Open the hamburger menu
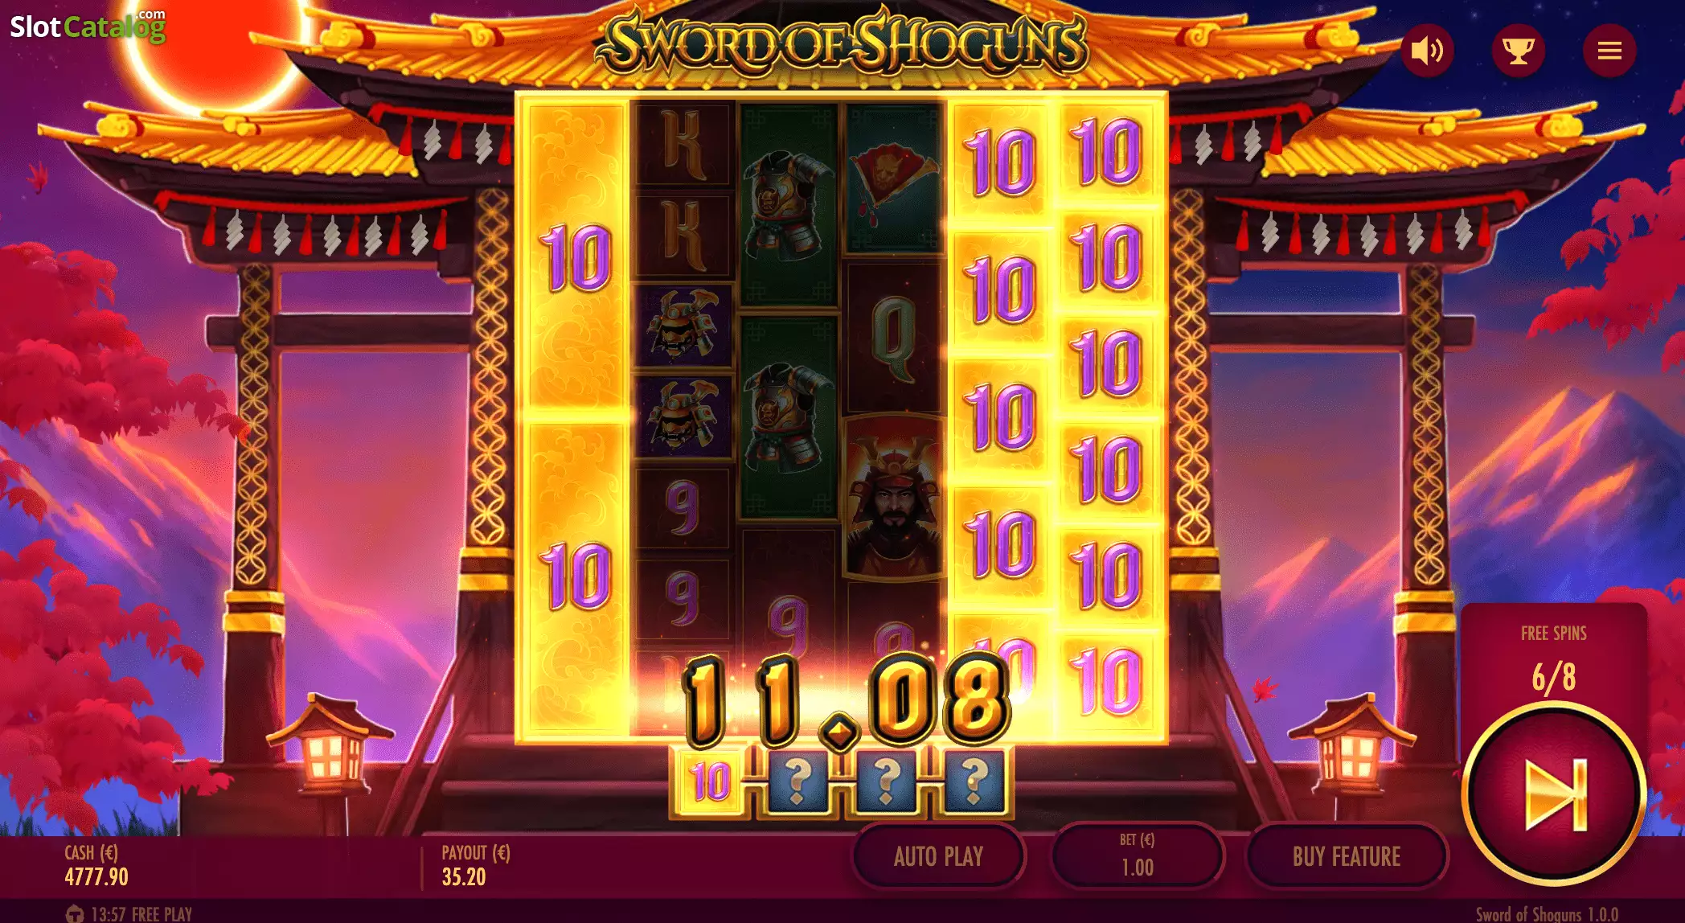This screenshot has height=923, width=1685. 1609,51
